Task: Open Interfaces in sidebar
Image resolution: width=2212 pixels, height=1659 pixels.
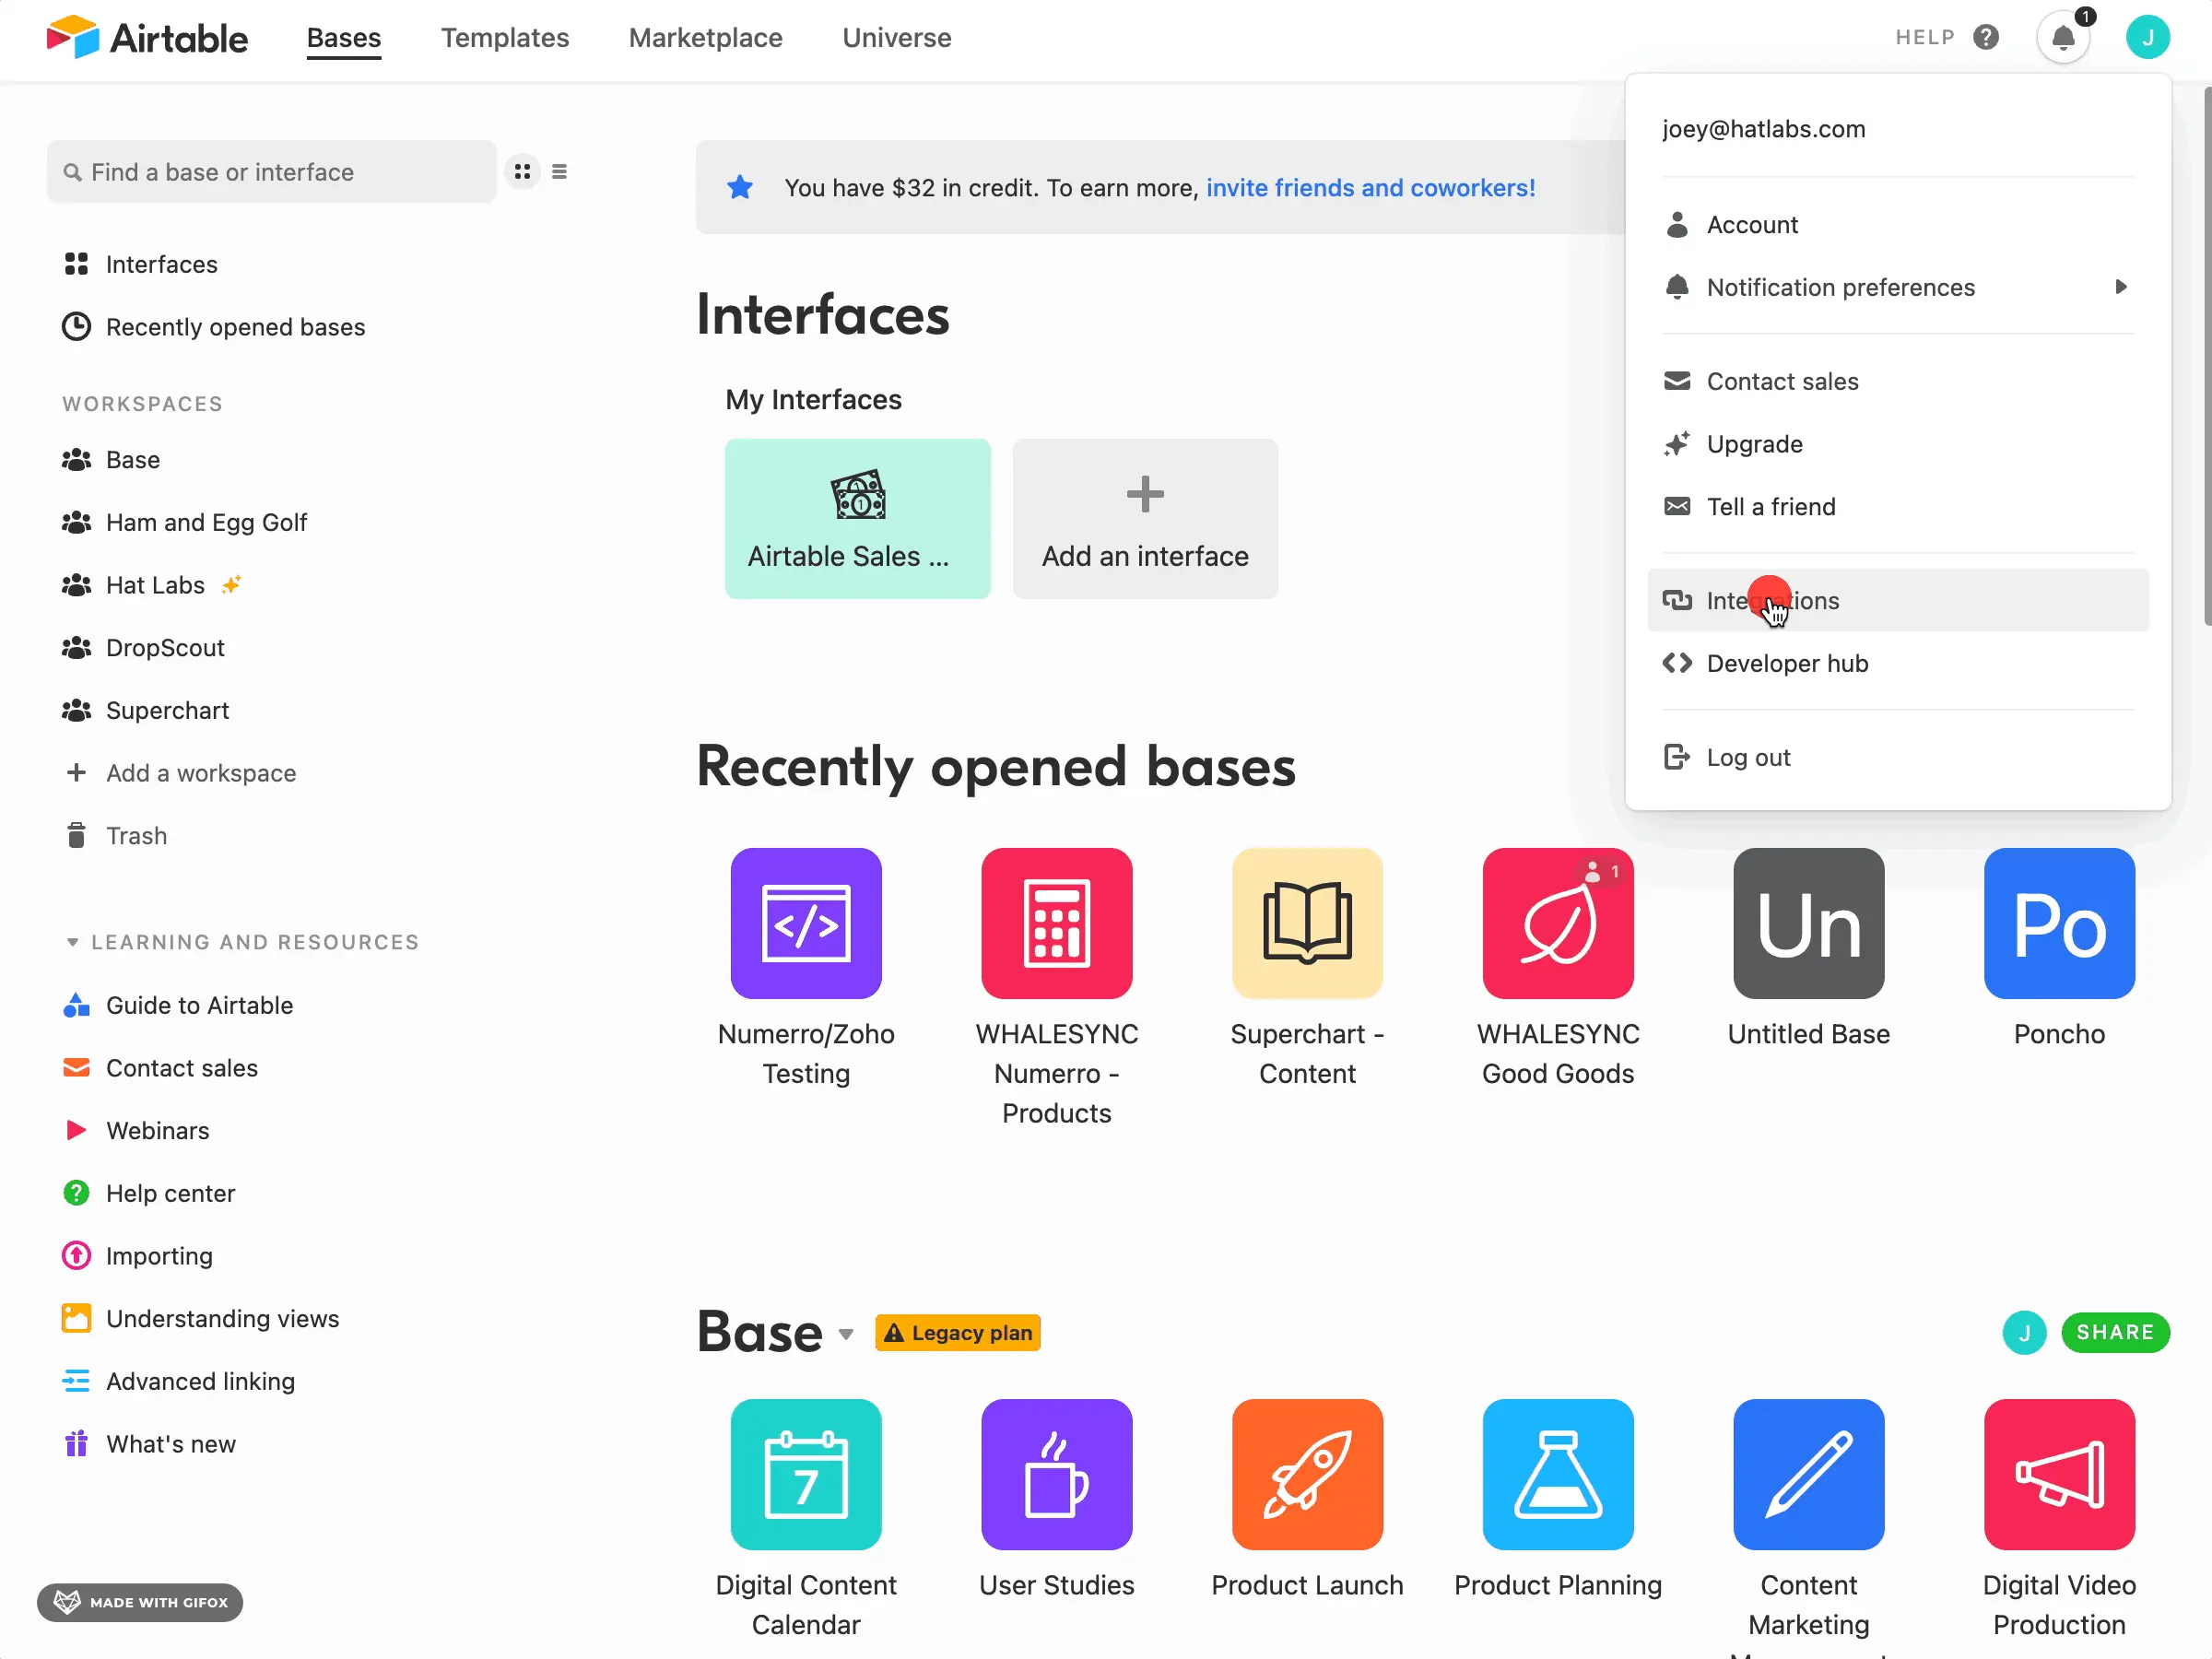Action: tap(140, 264)
